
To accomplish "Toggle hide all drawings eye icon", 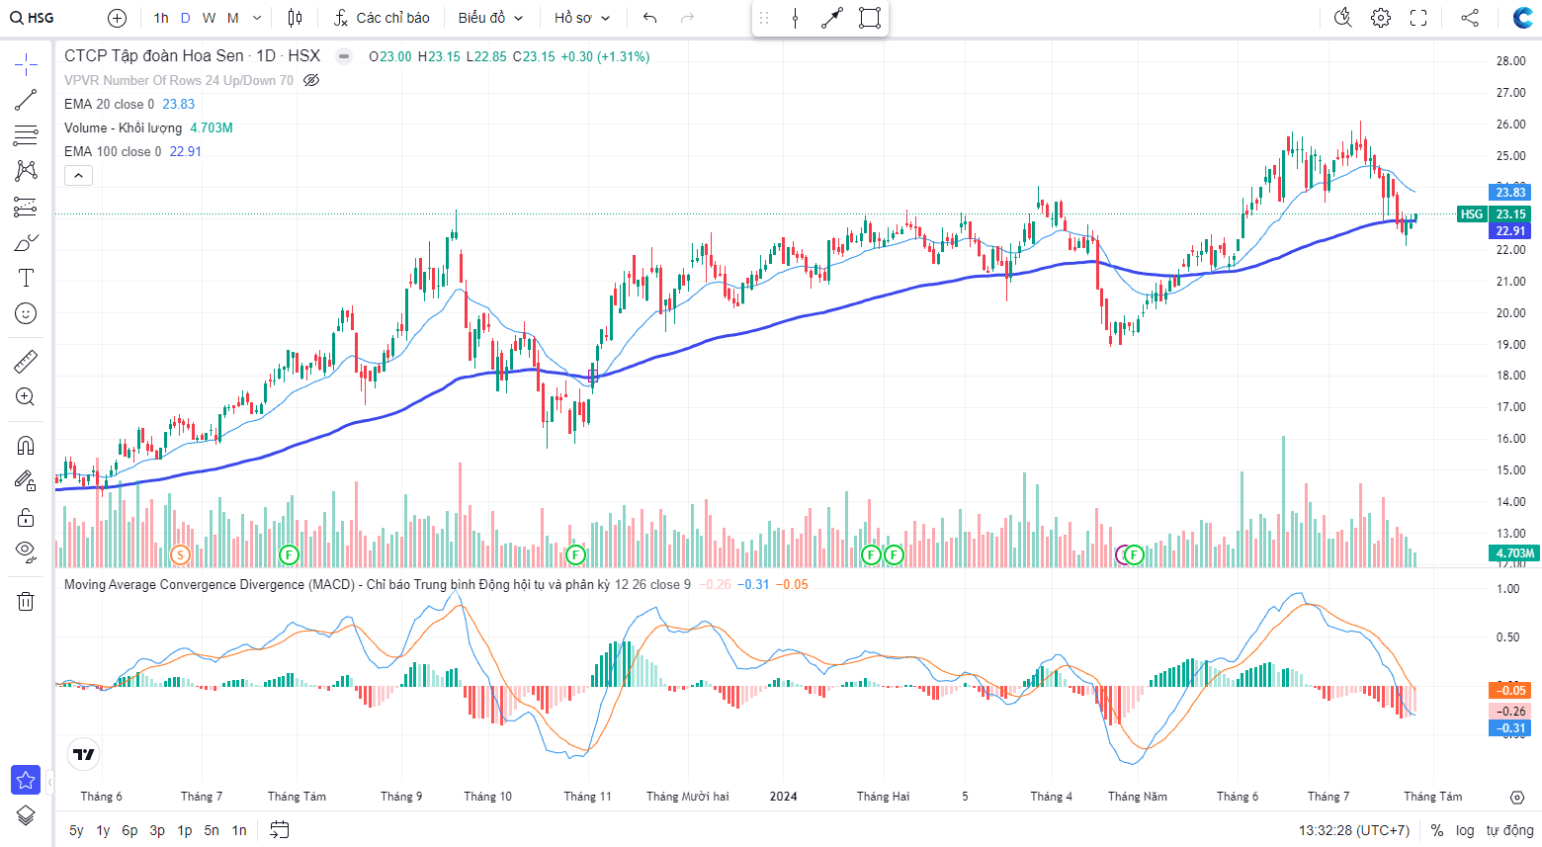I will tap(26, 552).
